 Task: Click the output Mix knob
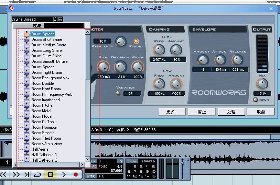point(262,84)
